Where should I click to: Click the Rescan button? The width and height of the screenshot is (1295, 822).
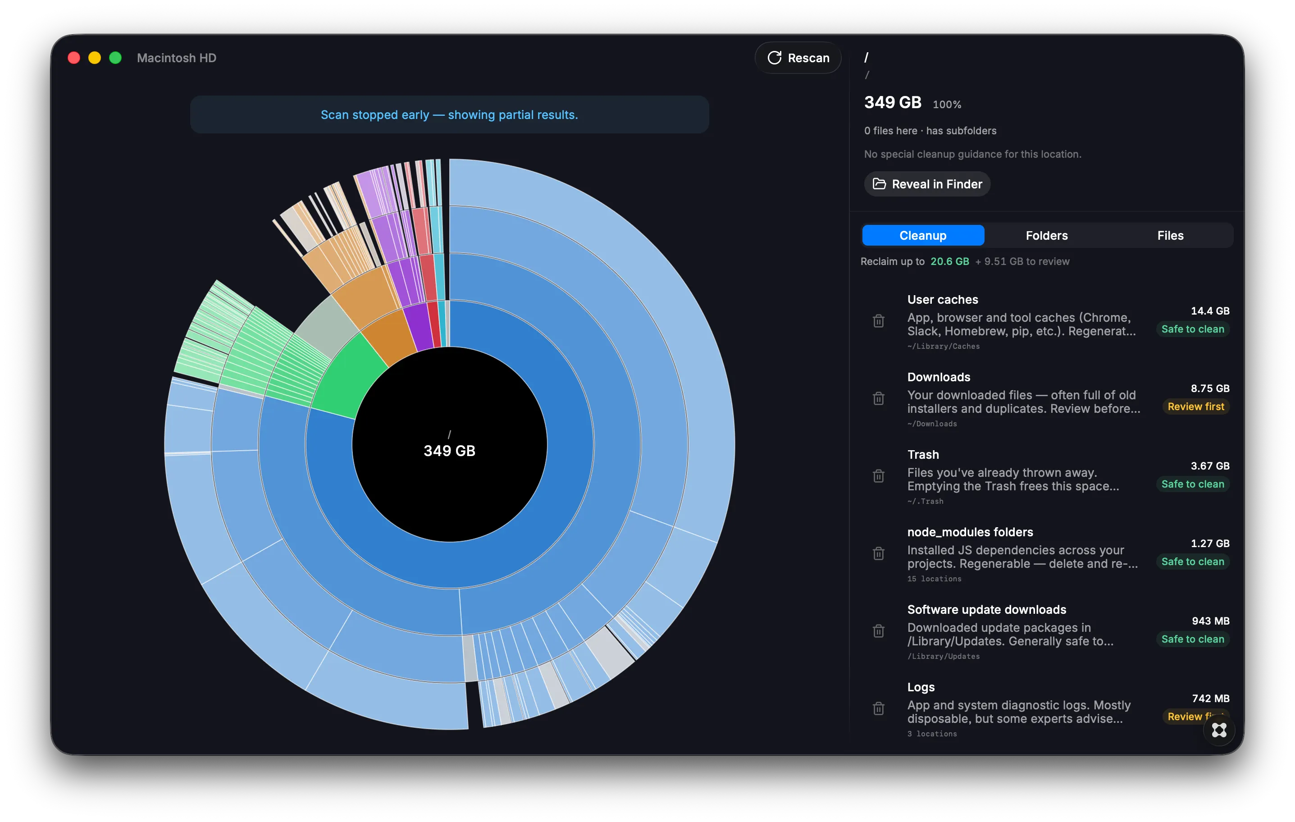tap(798, 58)
